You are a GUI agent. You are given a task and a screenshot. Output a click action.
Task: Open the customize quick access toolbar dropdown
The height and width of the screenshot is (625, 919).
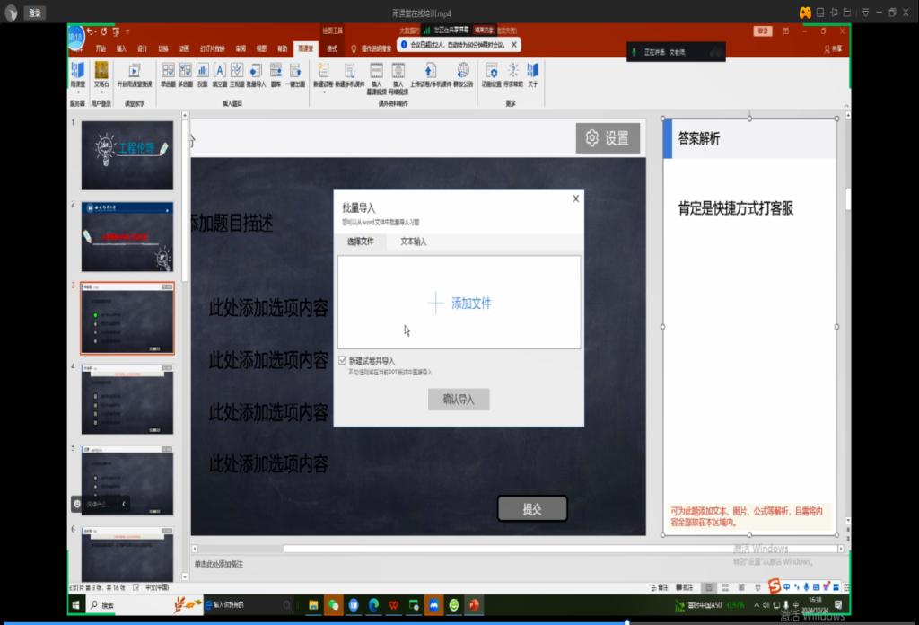pyautogui.click(x=127, y=31)
